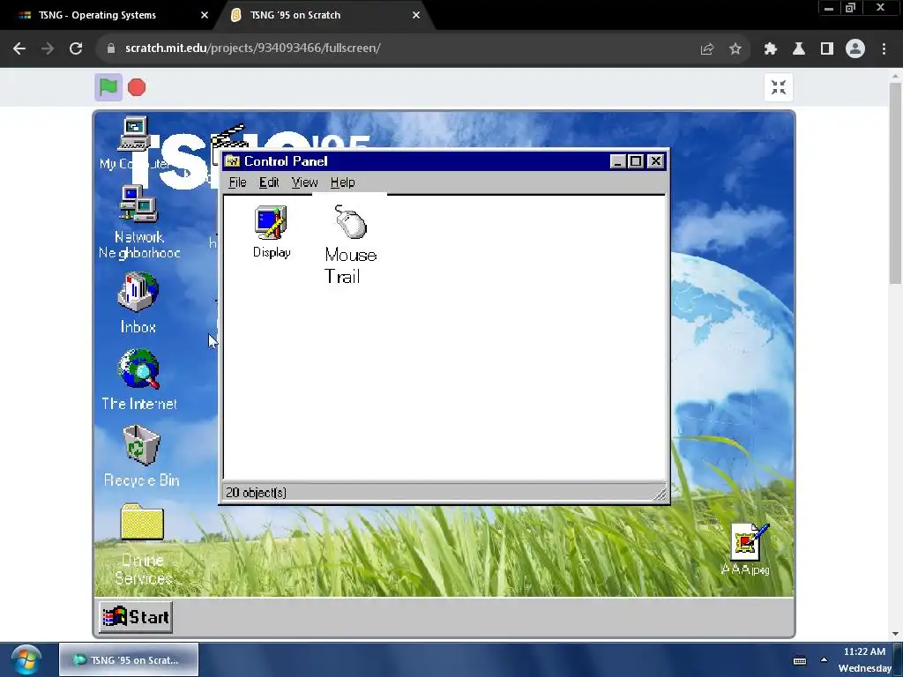Viewport: 903px width, 677px height.
Task: Select the Recycle Bin icon
Action: coord(141,456)
